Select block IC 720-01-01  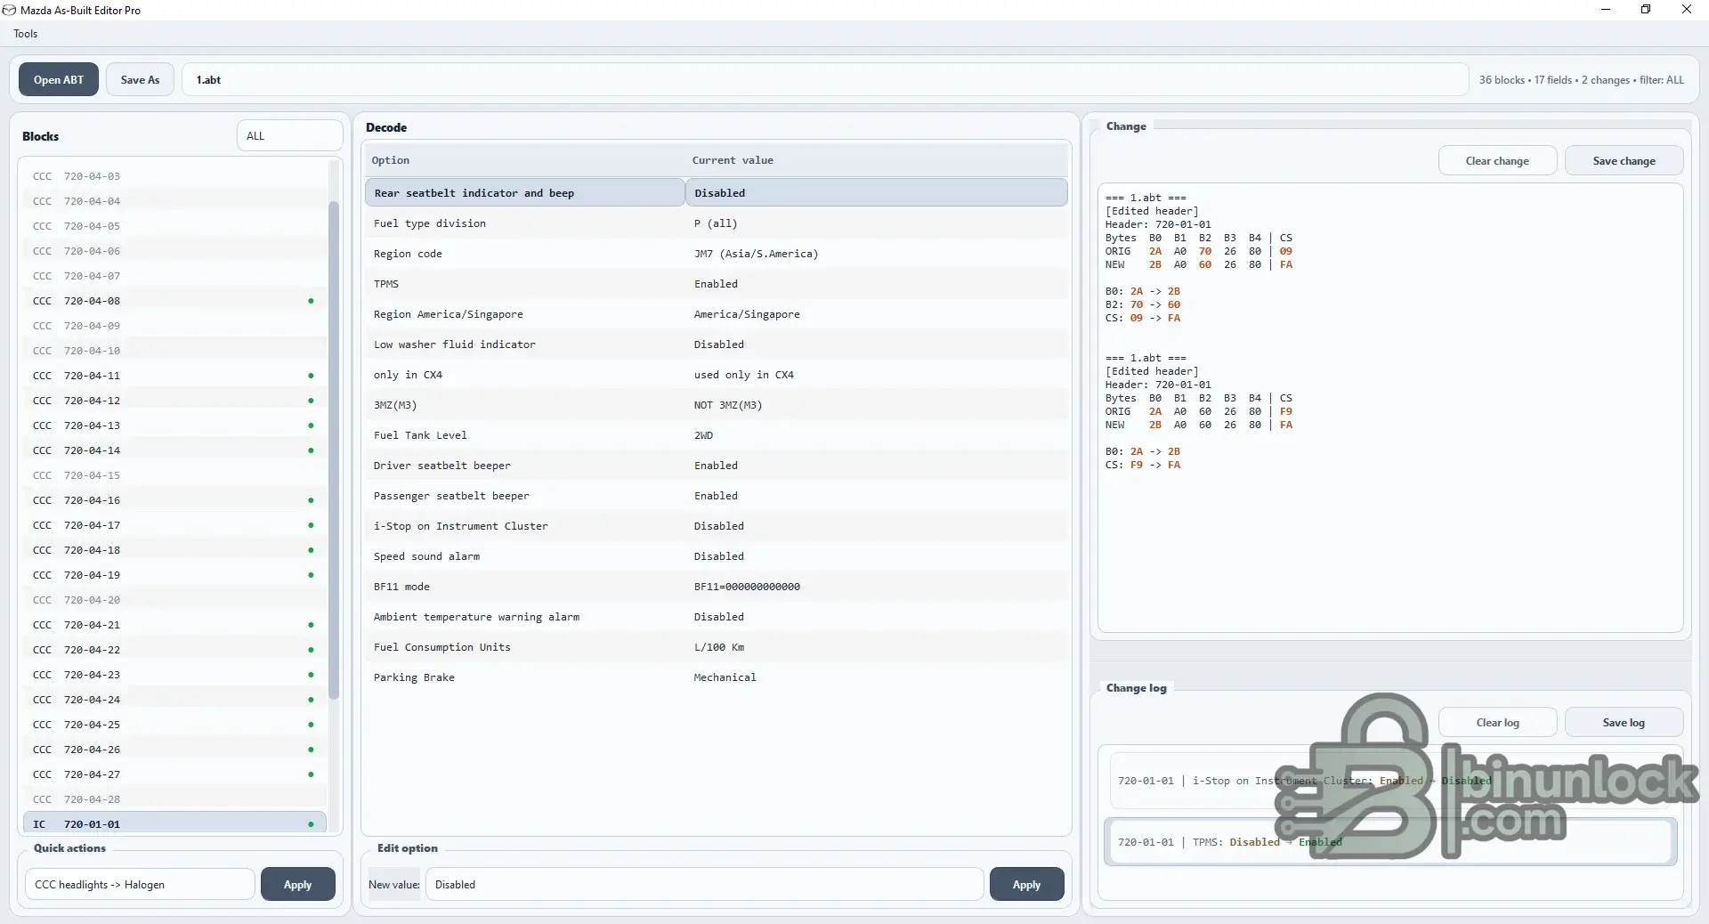pyautogui.click(x=174, y=824)
